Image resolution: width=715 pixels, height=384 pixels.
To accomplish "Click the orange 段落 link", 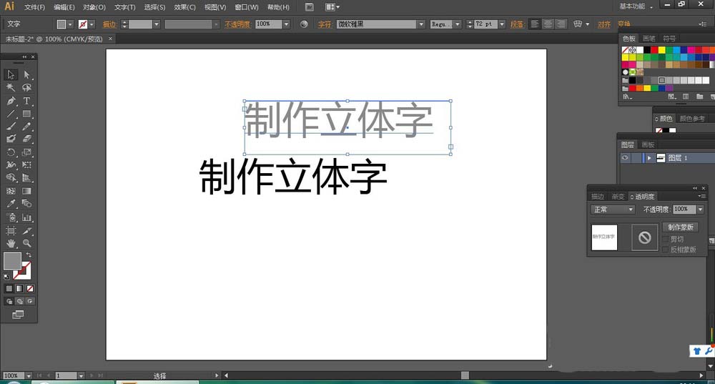I will 517,24.
